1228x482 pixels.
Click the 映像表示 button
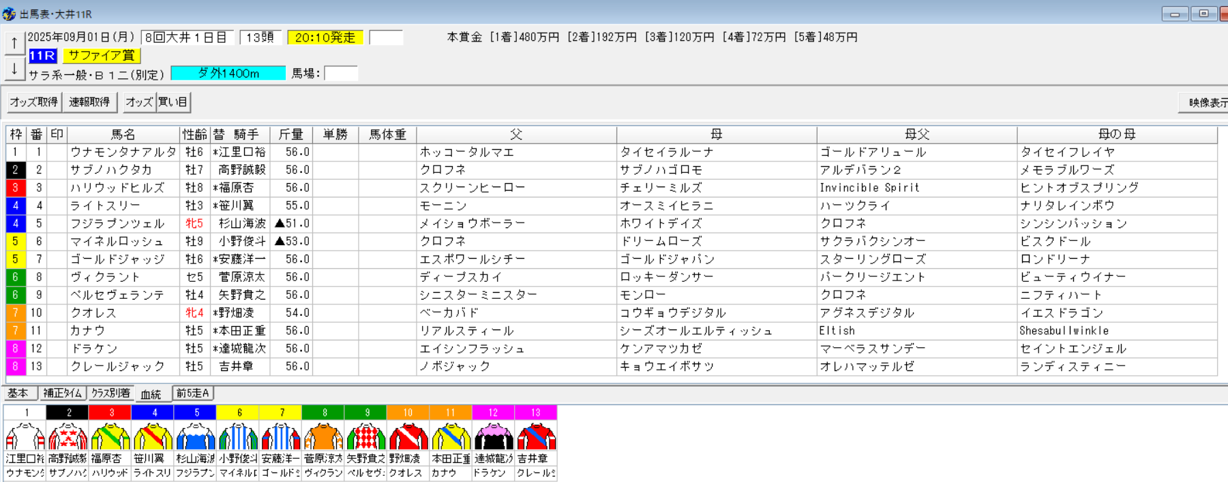1205,103
